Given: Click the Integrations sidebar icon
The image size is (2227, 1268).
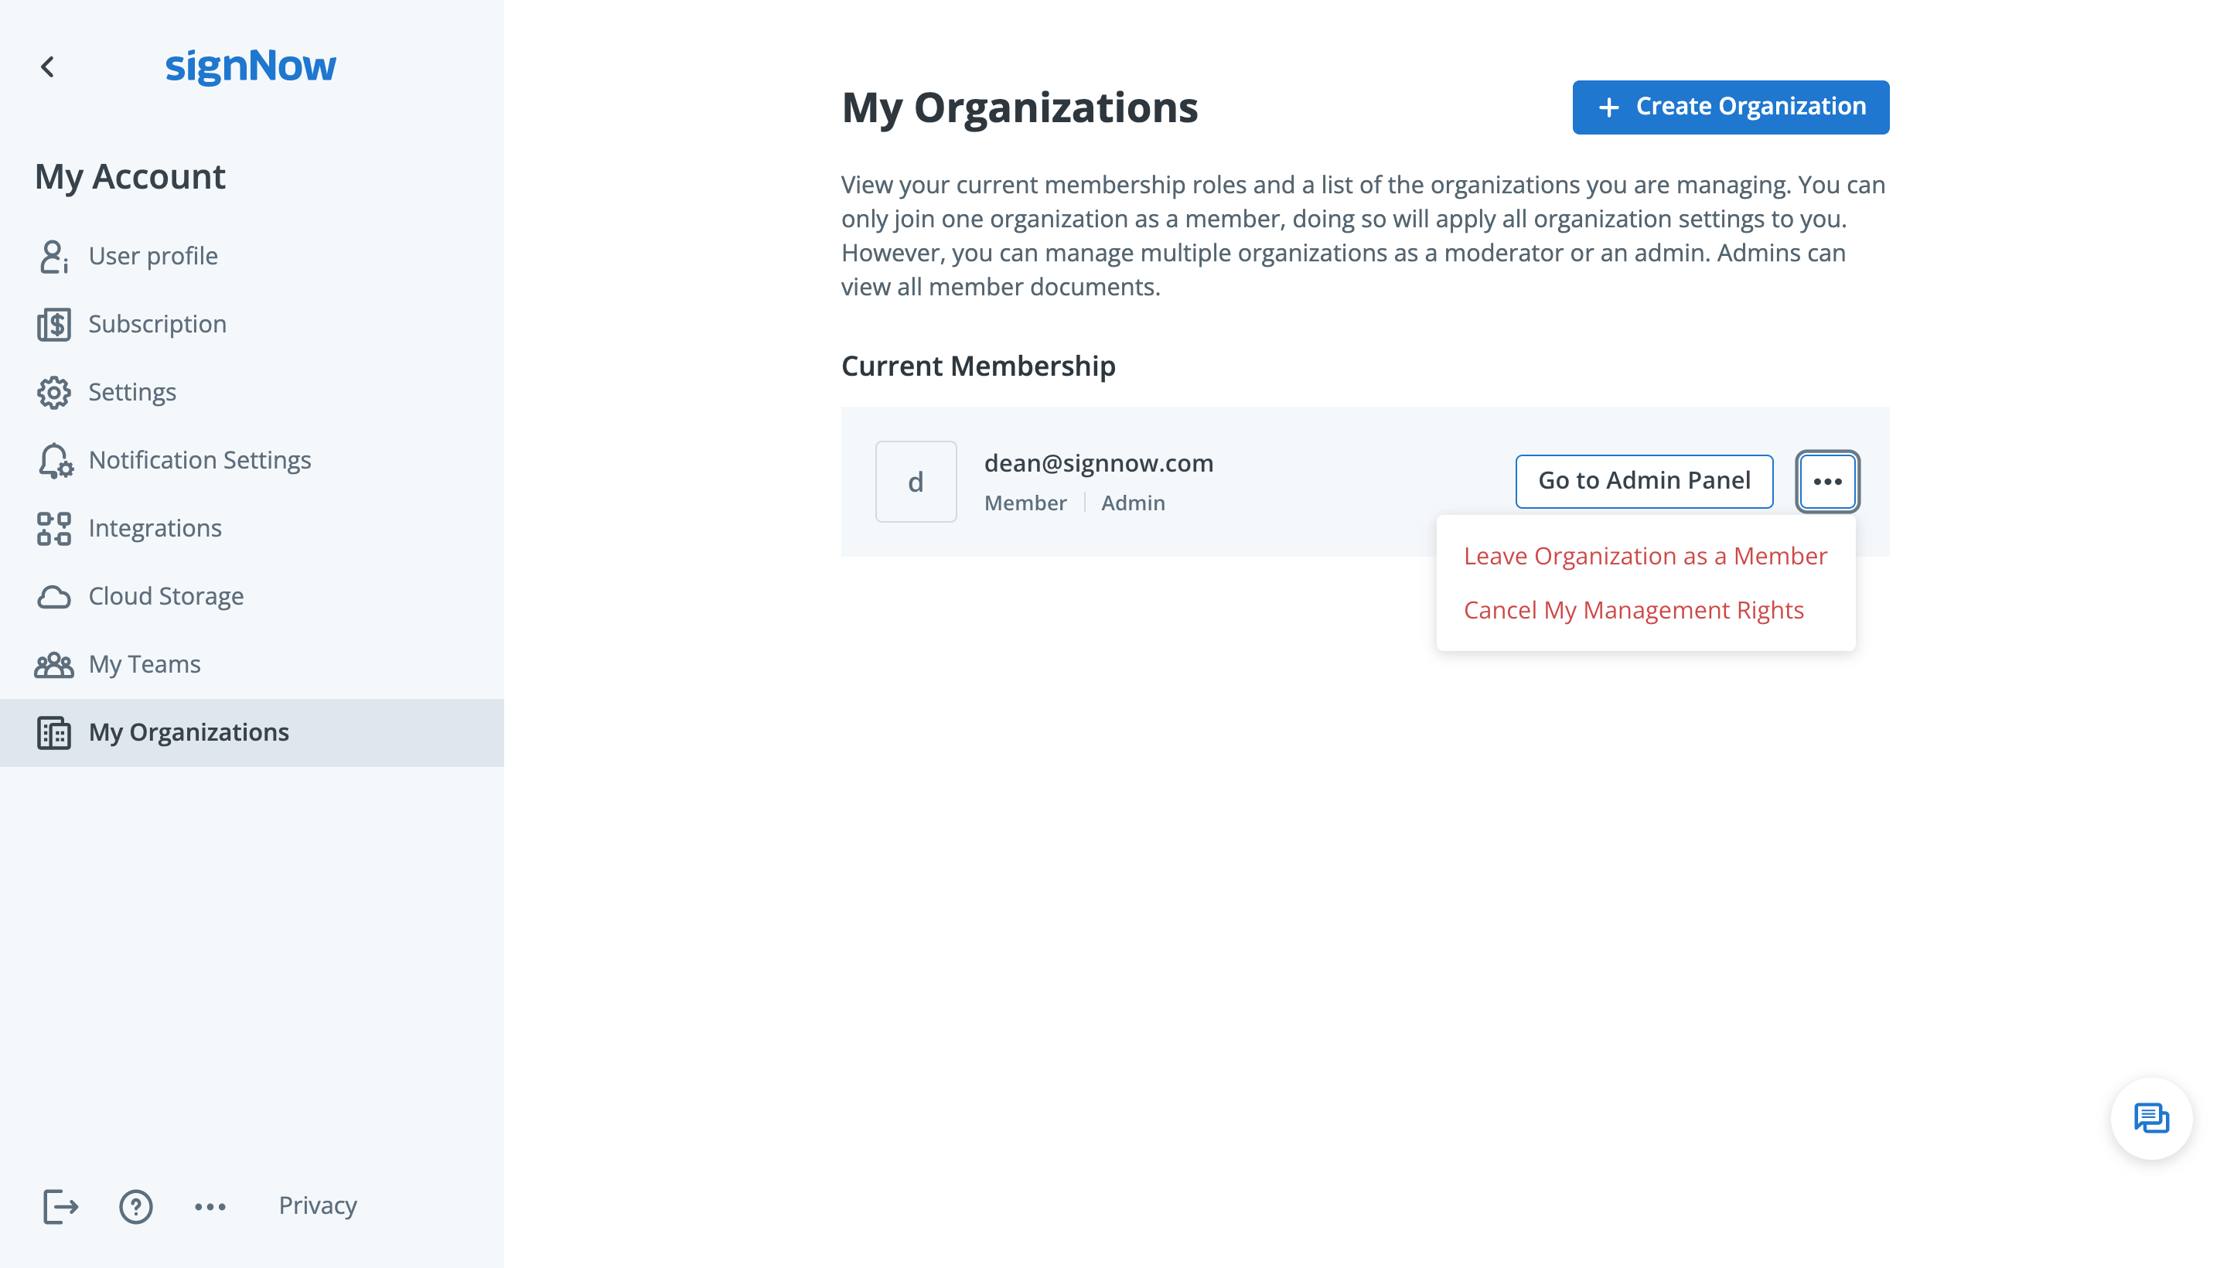Looking at the screenshot, I should [x=55, y=528].
